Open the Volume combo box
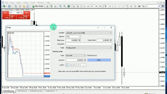The height and width of the screenshot is (94, 167). point(73,37)
